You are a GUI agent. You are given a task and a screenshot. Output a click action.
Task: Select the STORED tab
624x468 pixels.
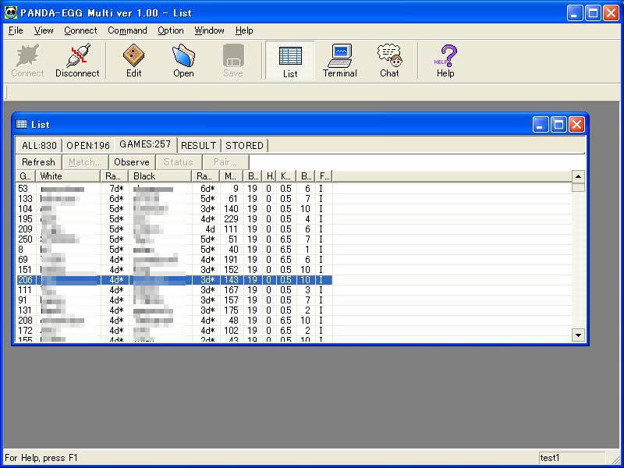(244, 146)
